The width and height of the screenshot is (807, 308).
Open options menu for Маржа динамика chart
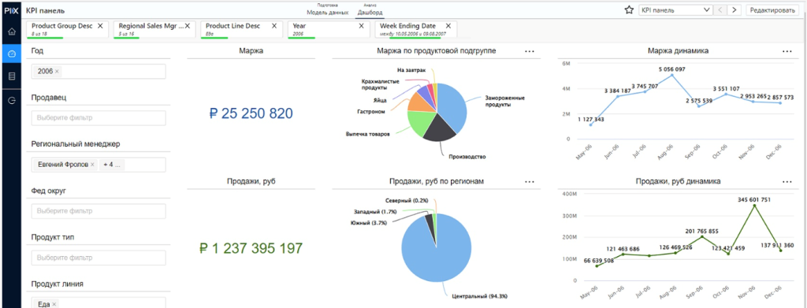(787, 51)
